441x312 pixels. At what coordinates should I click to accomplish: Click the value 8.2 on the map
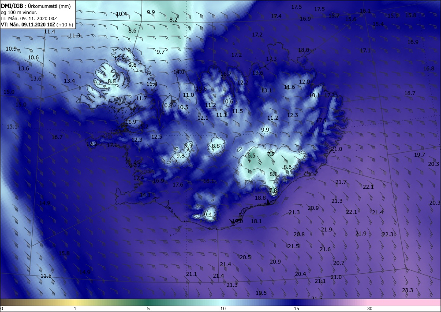173,20
